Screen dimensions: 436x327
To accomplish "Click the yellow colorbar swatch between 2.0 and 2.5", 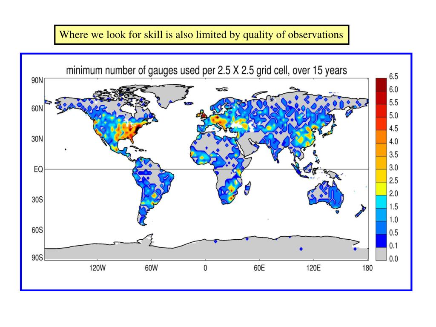I will tap(381, 189).
